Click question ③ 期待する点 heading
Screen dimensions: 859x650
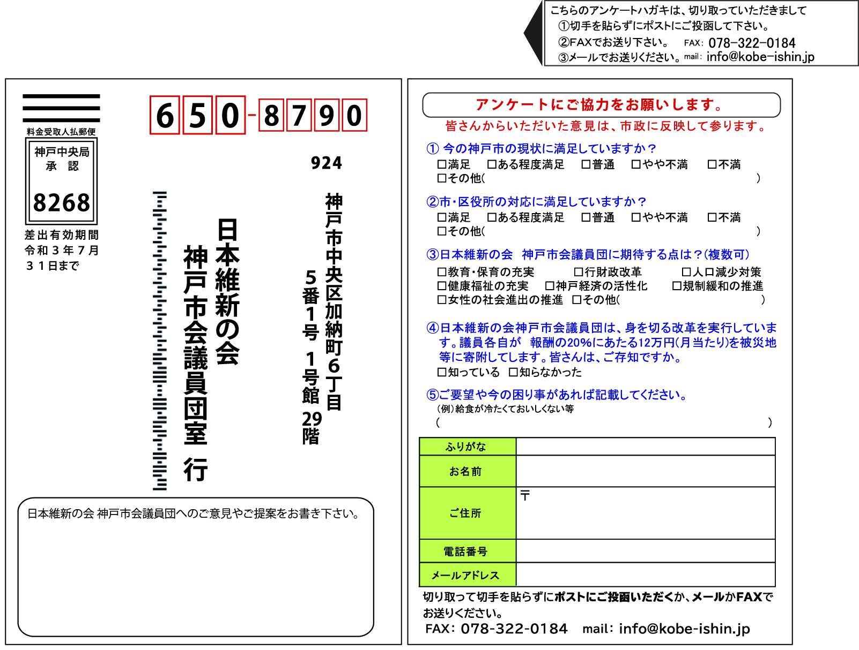tap(588, 254)
